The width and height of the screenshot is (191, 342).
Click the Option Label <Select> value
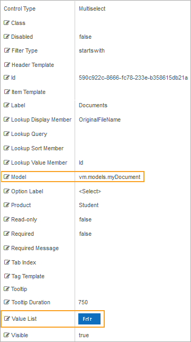[90, 191]
